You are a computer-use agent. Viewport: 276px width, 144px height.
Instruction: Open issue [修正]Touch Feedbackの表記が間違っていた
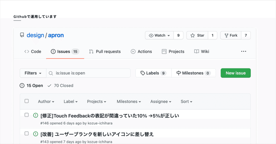point(110,116)
